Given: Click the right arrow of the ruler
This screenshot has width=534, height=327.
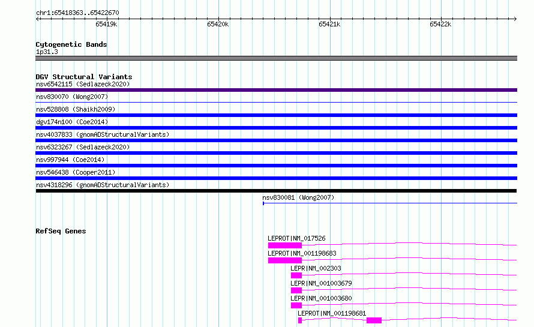Looking at the screenshot, I should pyautogui.click(x=515, y=19).
